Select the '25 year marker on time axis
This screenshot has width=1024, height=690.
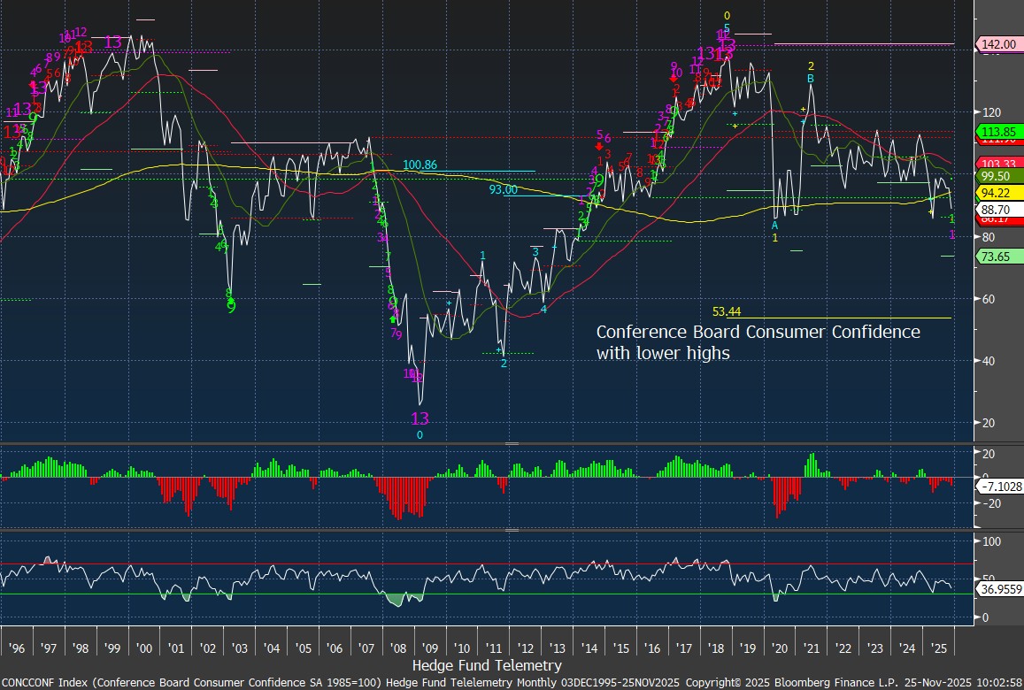939,648
